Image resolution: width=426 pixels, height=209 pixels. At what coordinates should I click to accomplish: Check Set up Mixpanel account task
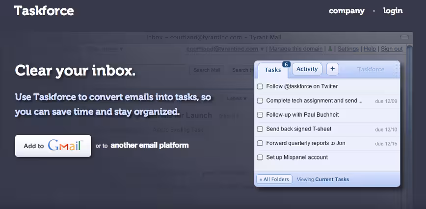(x=260, y=157)
